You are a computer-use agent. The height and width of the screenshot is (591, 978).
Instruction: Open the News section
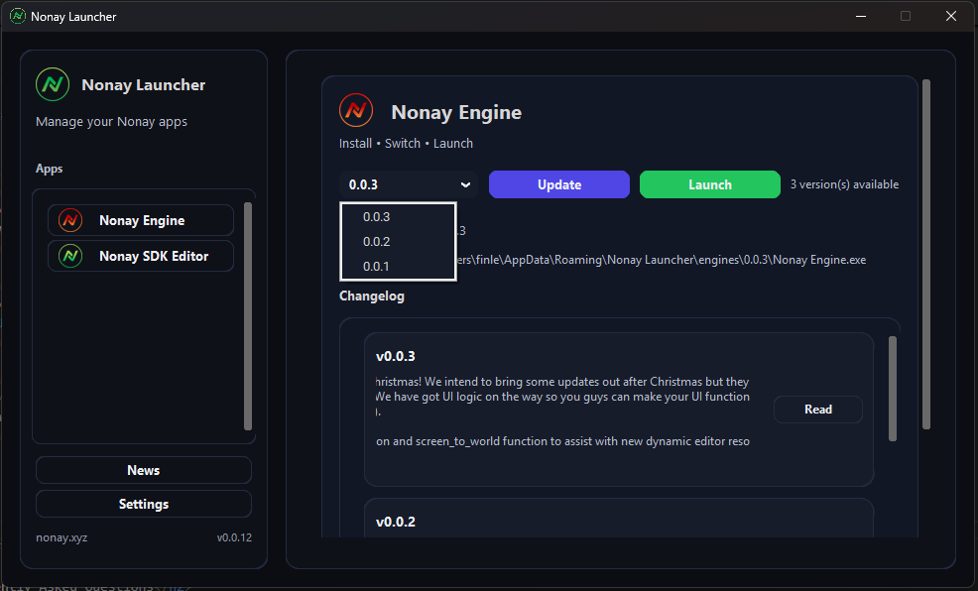point(143,470)
